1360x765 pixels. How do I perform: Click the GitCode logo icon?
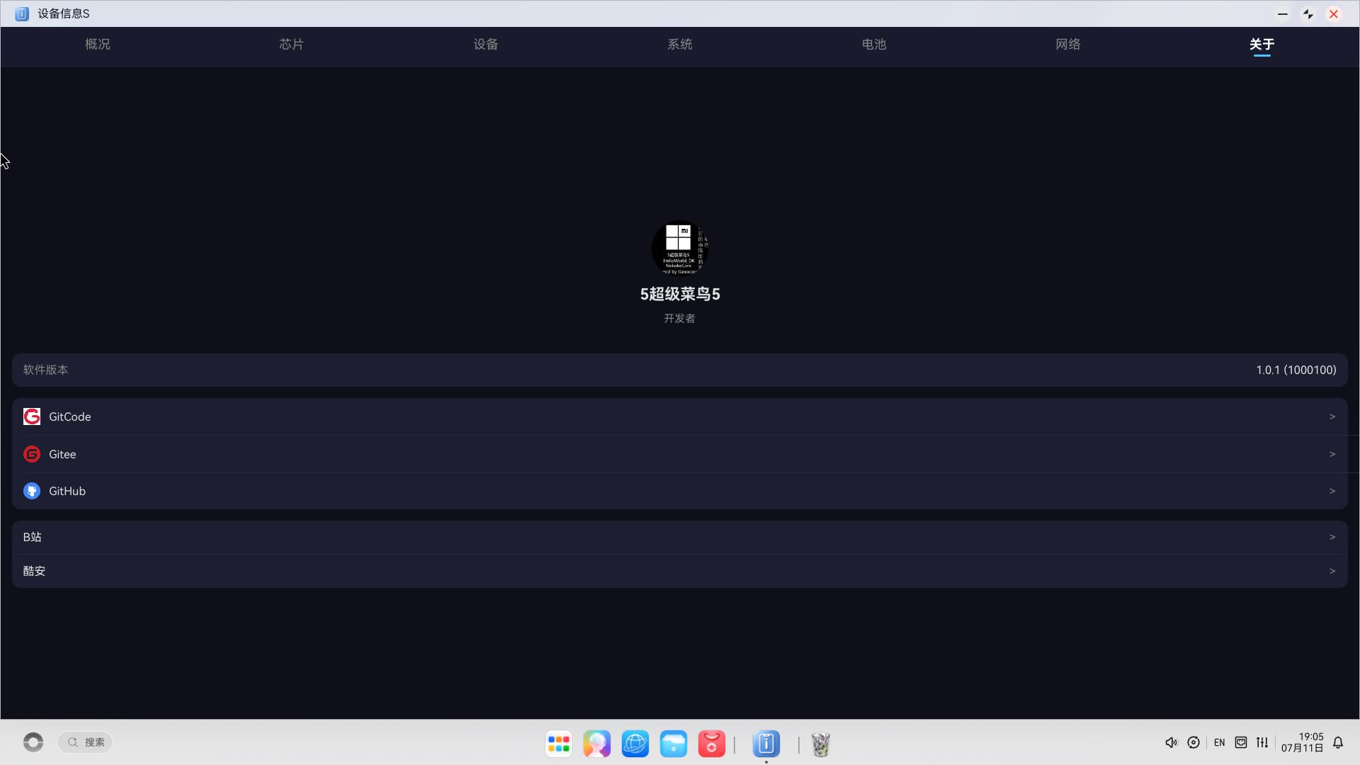(x=32, y=416)
